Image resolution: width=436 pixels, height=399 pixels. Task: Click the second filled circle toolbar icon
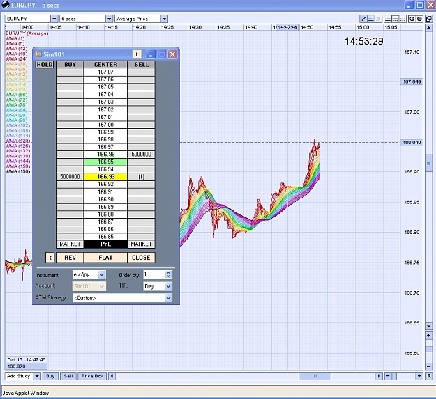point(419,19)
